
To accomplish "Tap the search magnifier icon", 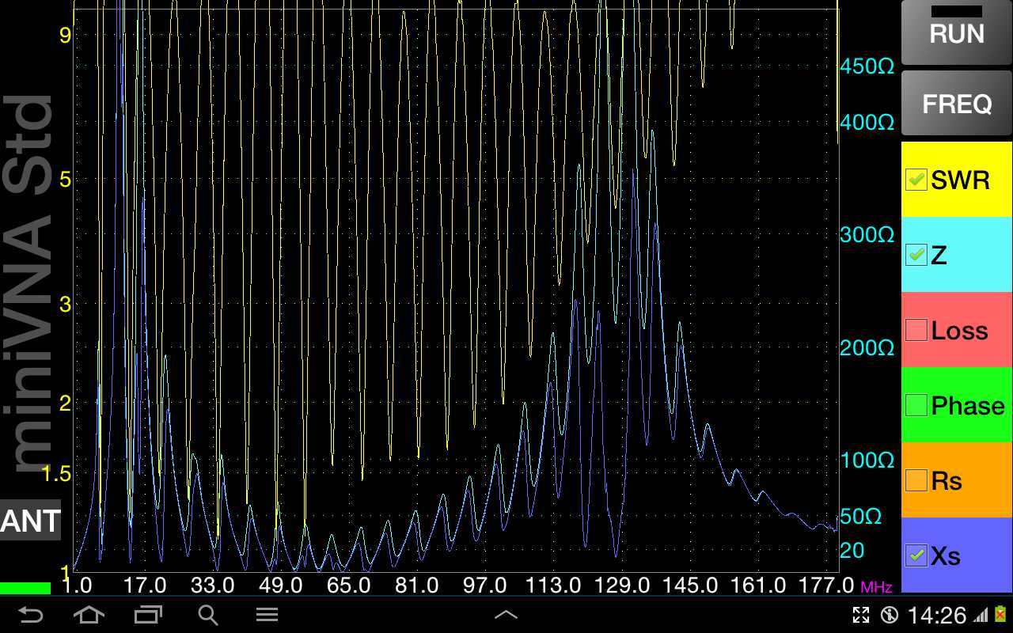I will tap(207, 615).
